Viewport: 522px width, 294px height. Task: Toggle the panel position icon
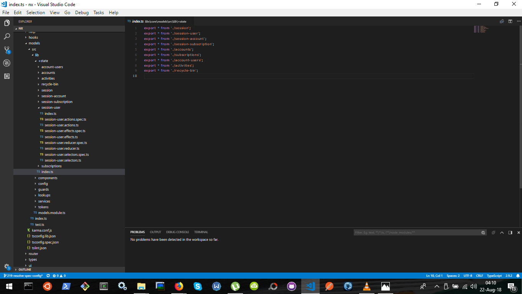(x=510, y=232)
